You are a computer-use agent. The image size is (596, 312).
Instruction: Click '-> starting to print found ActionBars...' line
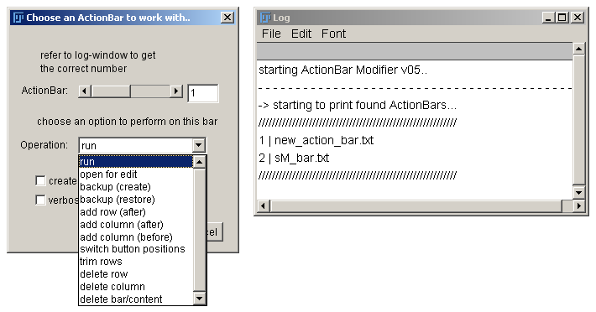point(358,105)
